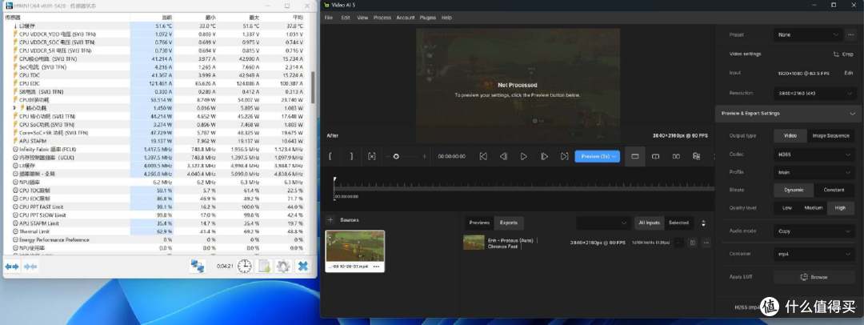Open the Process menu in Video AI
864x325 pixels.
pos(382,18)
